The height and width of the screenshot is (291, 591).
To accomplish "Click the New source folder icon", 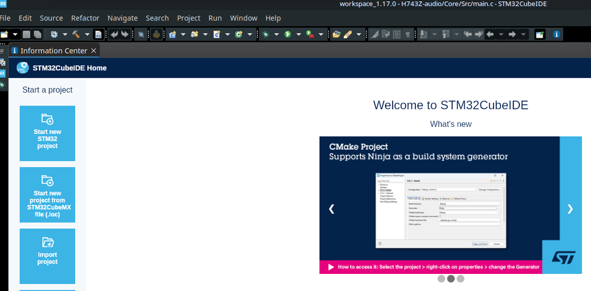I will (x=195, y=35).
